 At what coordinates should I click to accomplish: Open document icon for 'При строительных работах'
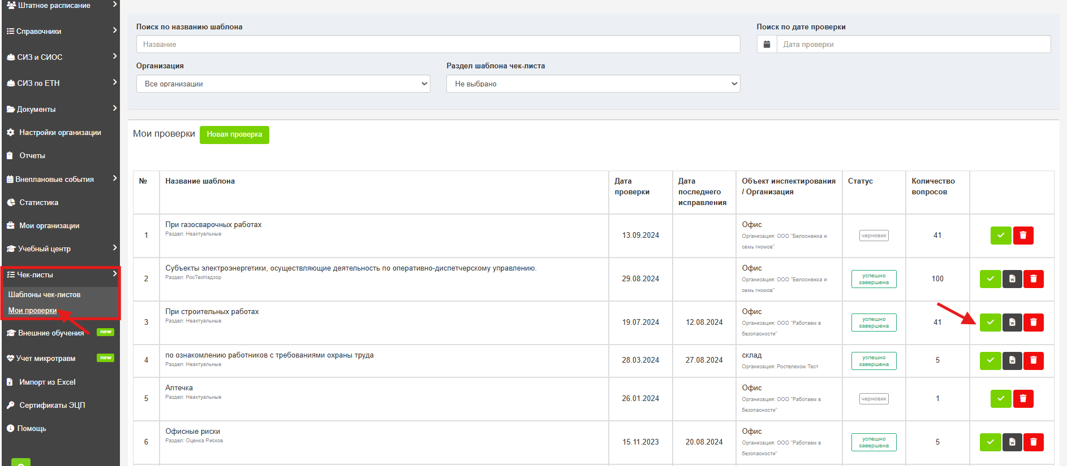tap(1012, 323)
